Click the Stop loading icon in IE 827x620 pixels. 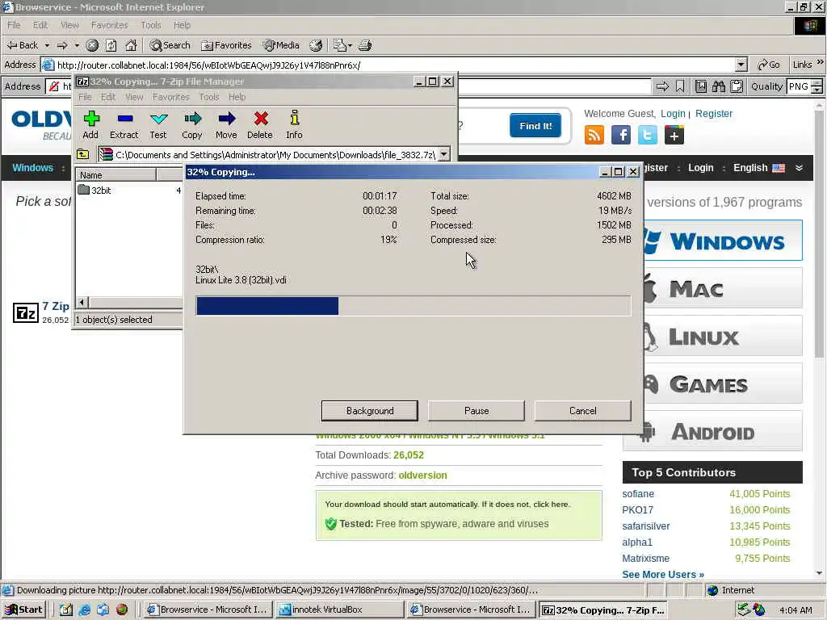point(92,45)
